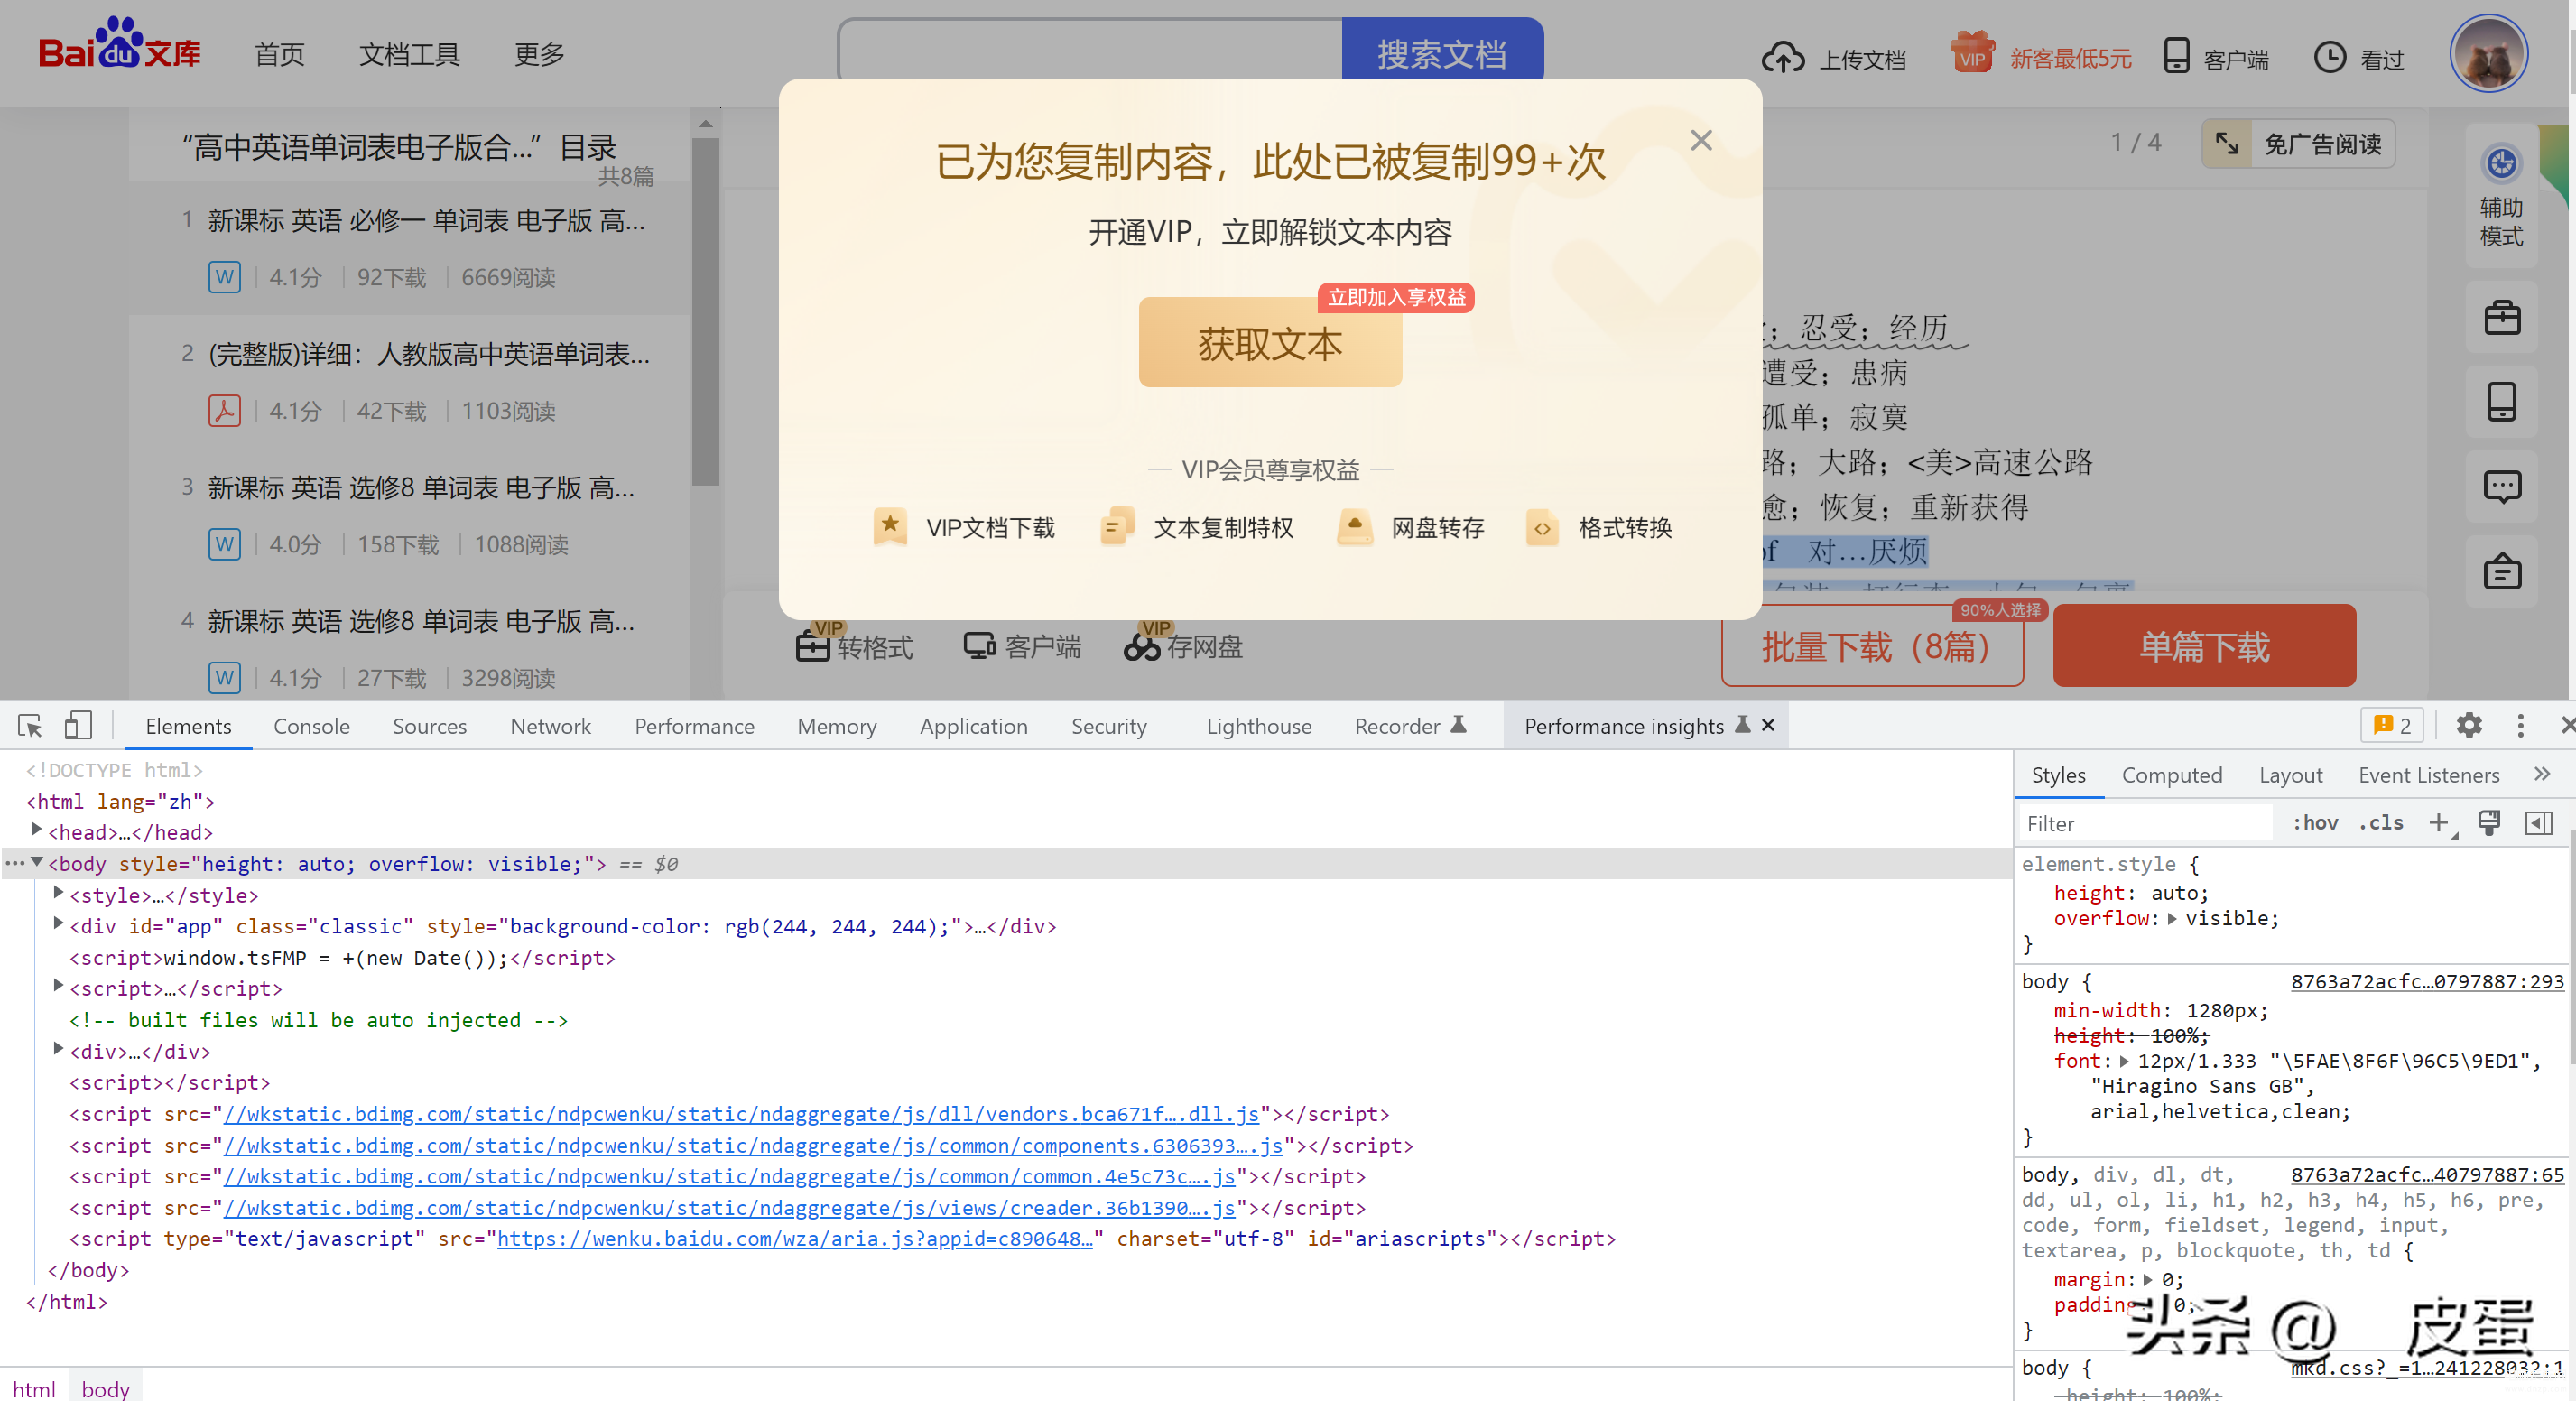This screenshot has width=2576, height=1401.
Task: Expand the collapsed div node after the comment
Action: pyautogui.click(x=58, y=1049)
